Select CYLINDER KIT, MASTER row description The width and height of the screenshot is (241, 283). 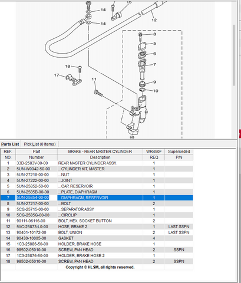pos(82,169)
